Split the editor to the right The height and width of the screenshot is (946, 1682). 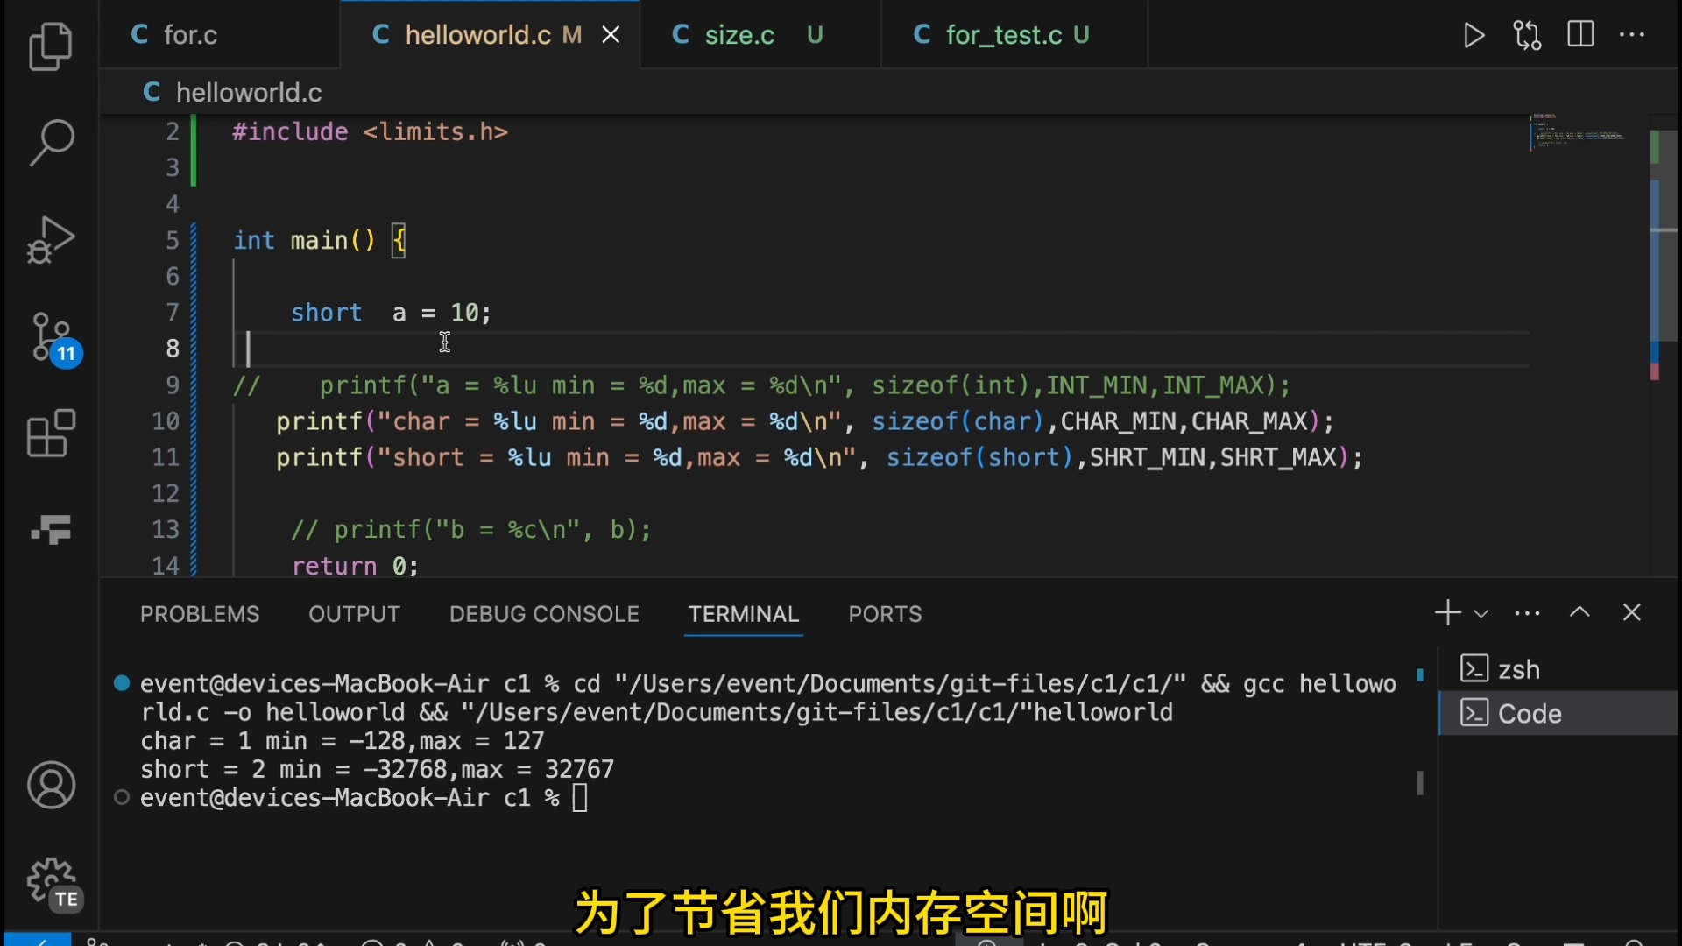click(1580, 35)
